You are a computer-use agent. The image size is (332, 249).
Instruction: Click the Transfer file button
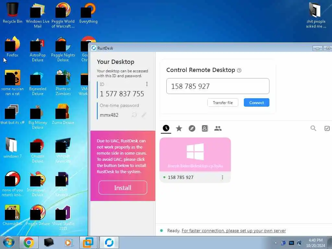pyautogui.click(x=223, y=102)
